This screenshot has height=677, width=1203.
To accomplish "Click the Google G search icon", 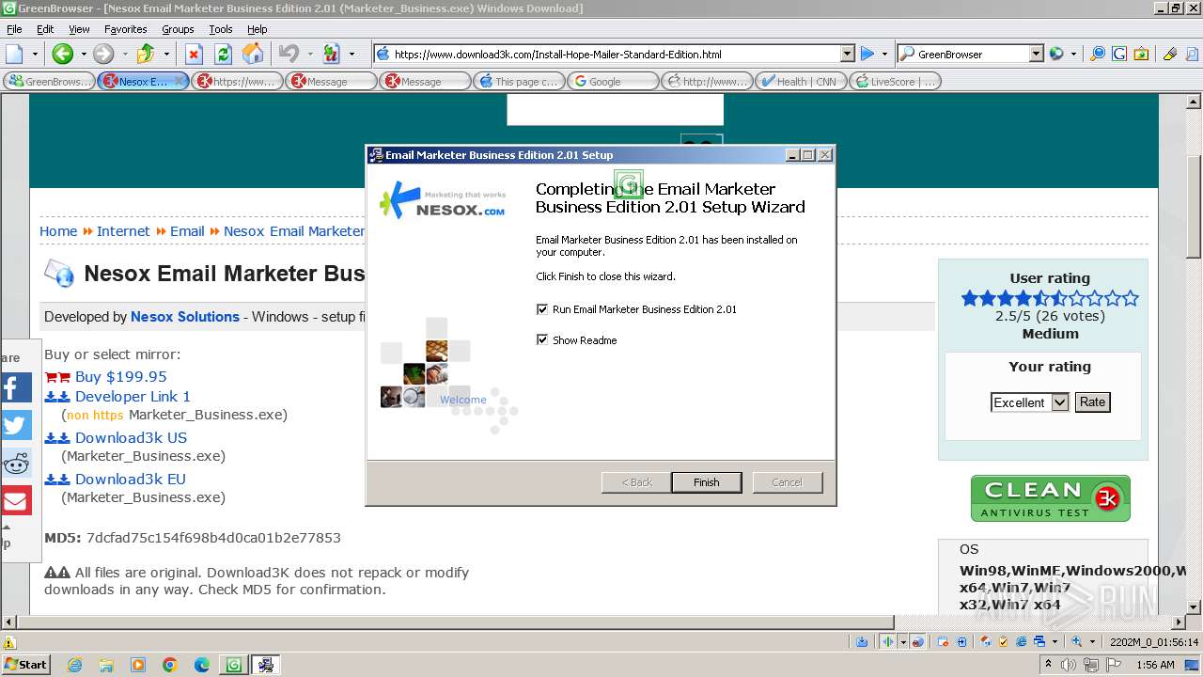I will (1119, 54).
